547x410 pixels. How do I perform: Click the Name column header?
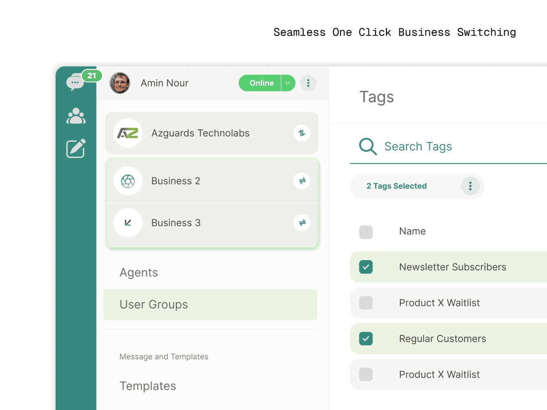point(413,231)
